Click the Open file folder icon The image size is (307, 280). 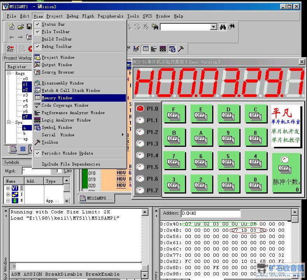[21, 27]
